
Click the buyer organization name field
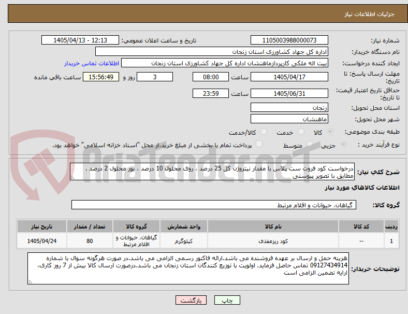(212, 51)
